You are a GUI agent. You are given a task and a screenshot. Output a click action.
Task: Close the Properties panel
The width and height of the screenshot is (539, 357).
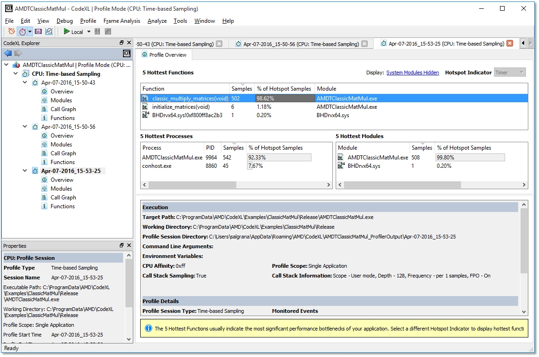tap(129, 245)
